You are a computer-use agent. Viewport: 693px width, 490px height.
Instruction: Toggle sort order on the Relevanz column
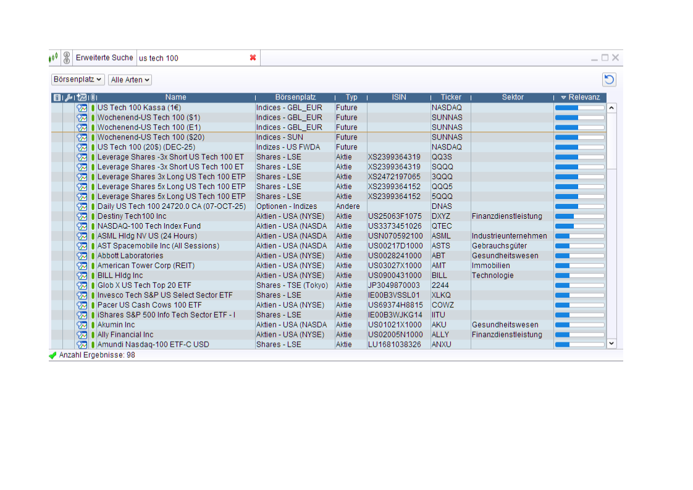580,97
